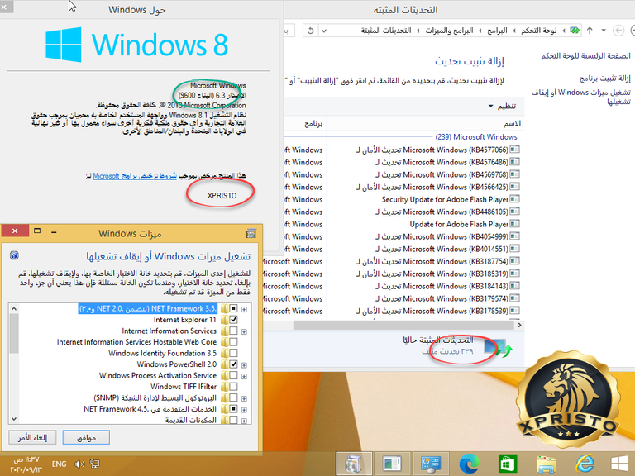Open Control Panel home link
Screen dimensions: 635x476
(x=585, y=56)
